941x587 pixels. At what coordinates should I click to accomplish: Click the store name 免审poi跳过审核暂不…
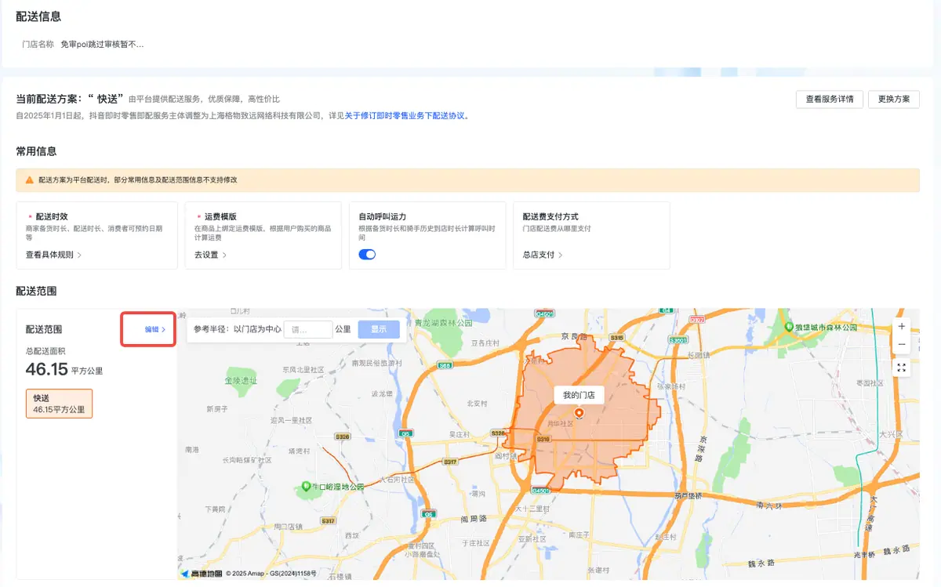click(102, 45)
